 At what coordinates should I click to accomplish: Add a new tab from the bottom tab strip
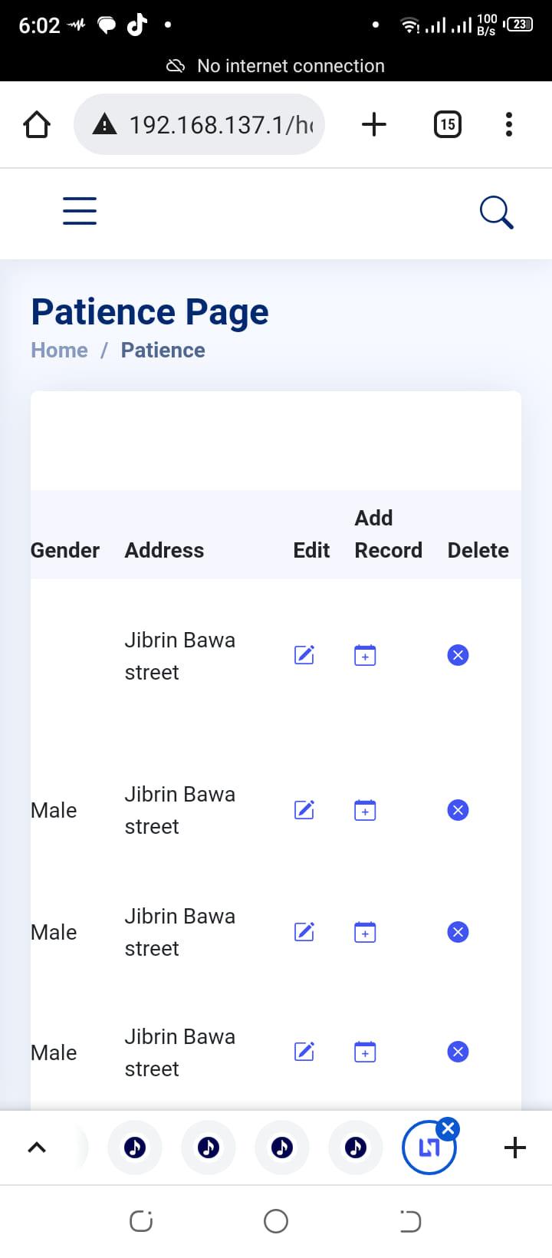(x=515, y=1148)
